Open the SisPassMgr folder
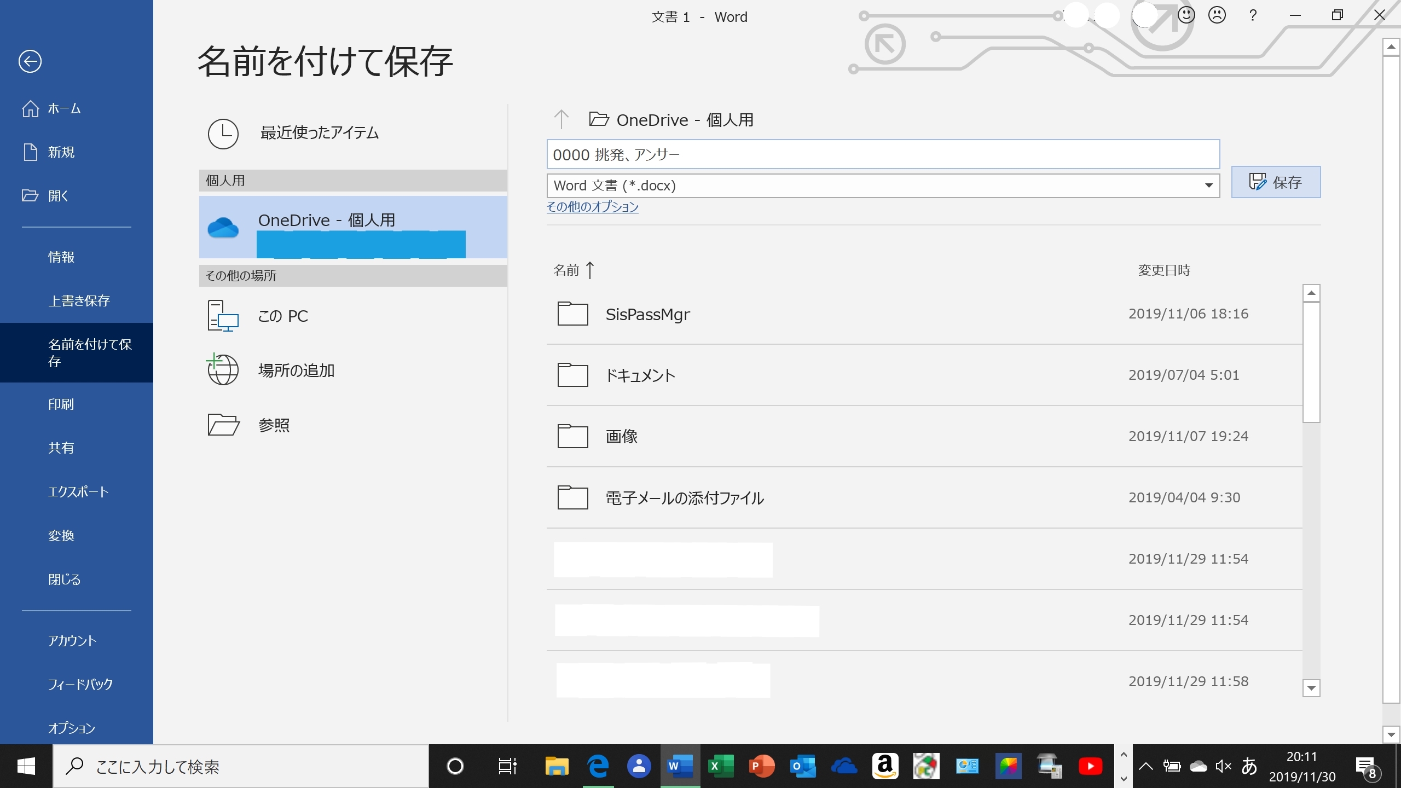Image resolution: width=1401 pixels, height=788 pixels. click(x=924, y=314)
